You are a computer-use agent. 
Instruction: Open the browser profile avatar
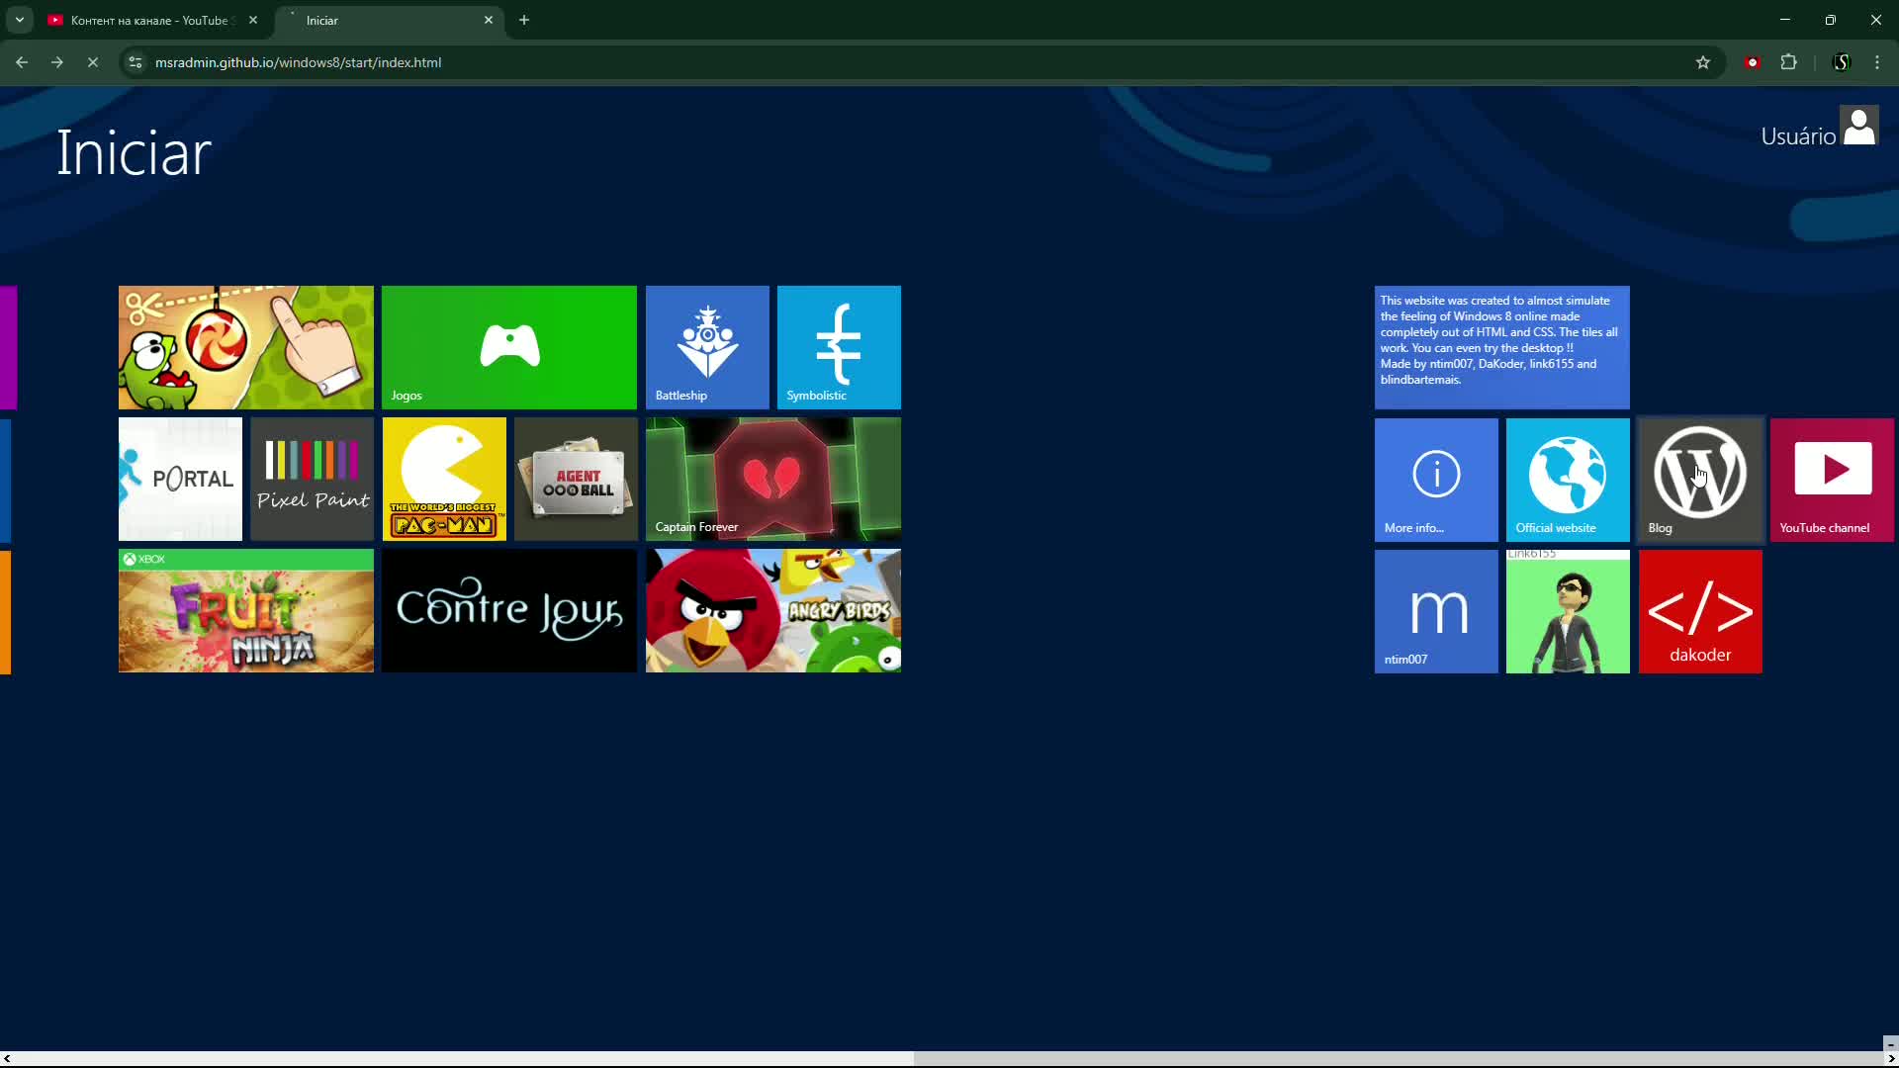[1842, 62]
